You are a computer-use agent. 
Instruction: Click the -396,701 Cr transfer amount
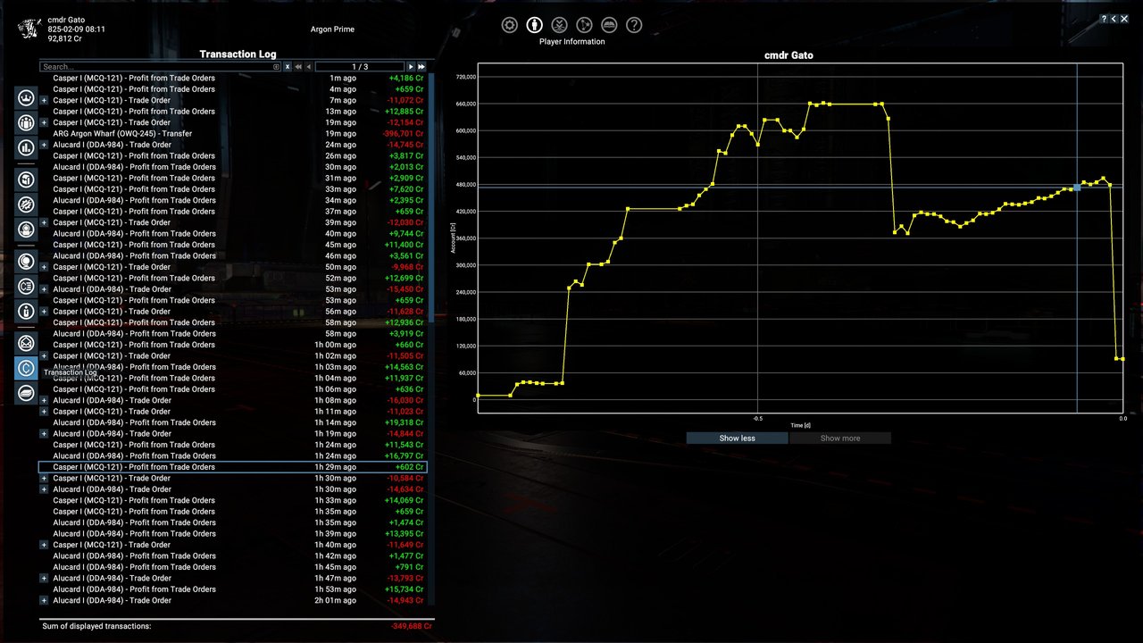click(x=401, y=134)
